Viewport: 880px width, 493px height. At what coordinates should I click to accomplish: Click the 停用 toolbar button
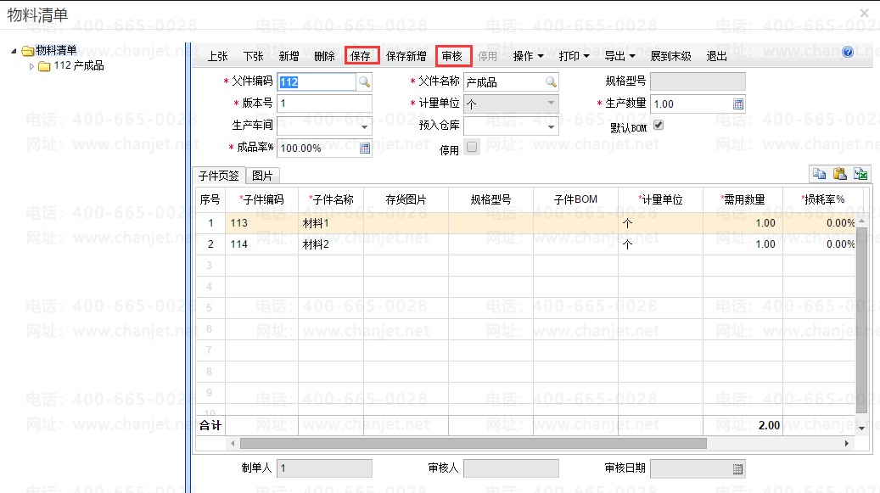pos(488,56)
